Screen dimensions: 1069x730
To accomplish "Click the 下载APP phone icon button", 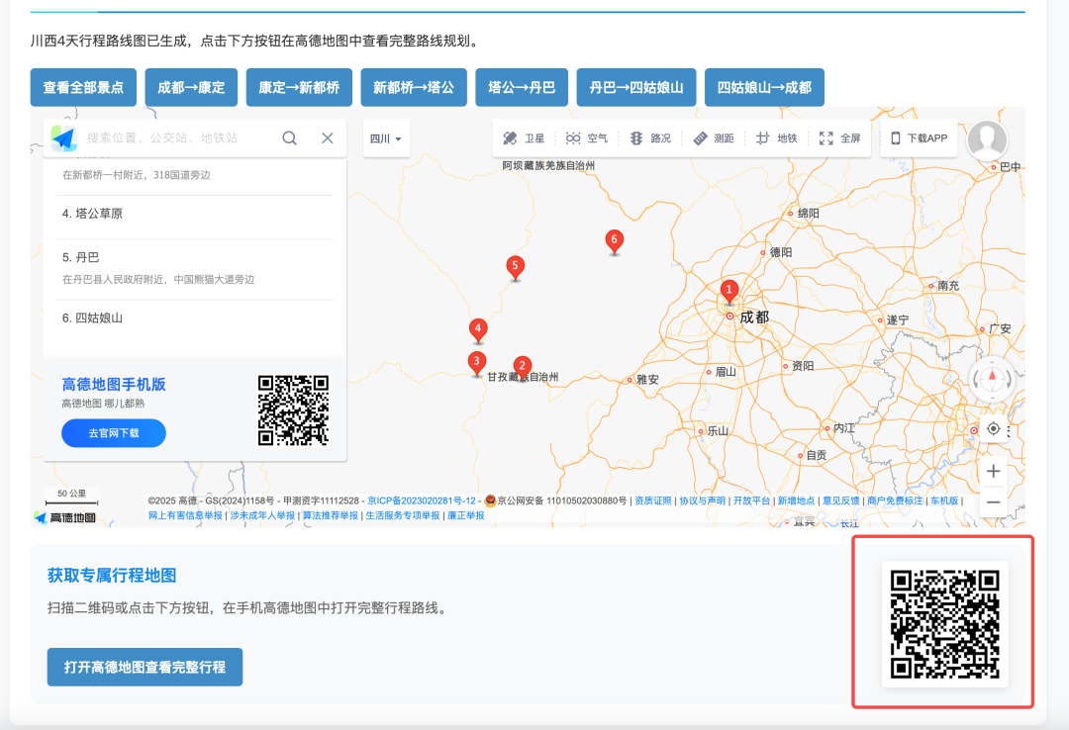I will [x=919, y=138].
